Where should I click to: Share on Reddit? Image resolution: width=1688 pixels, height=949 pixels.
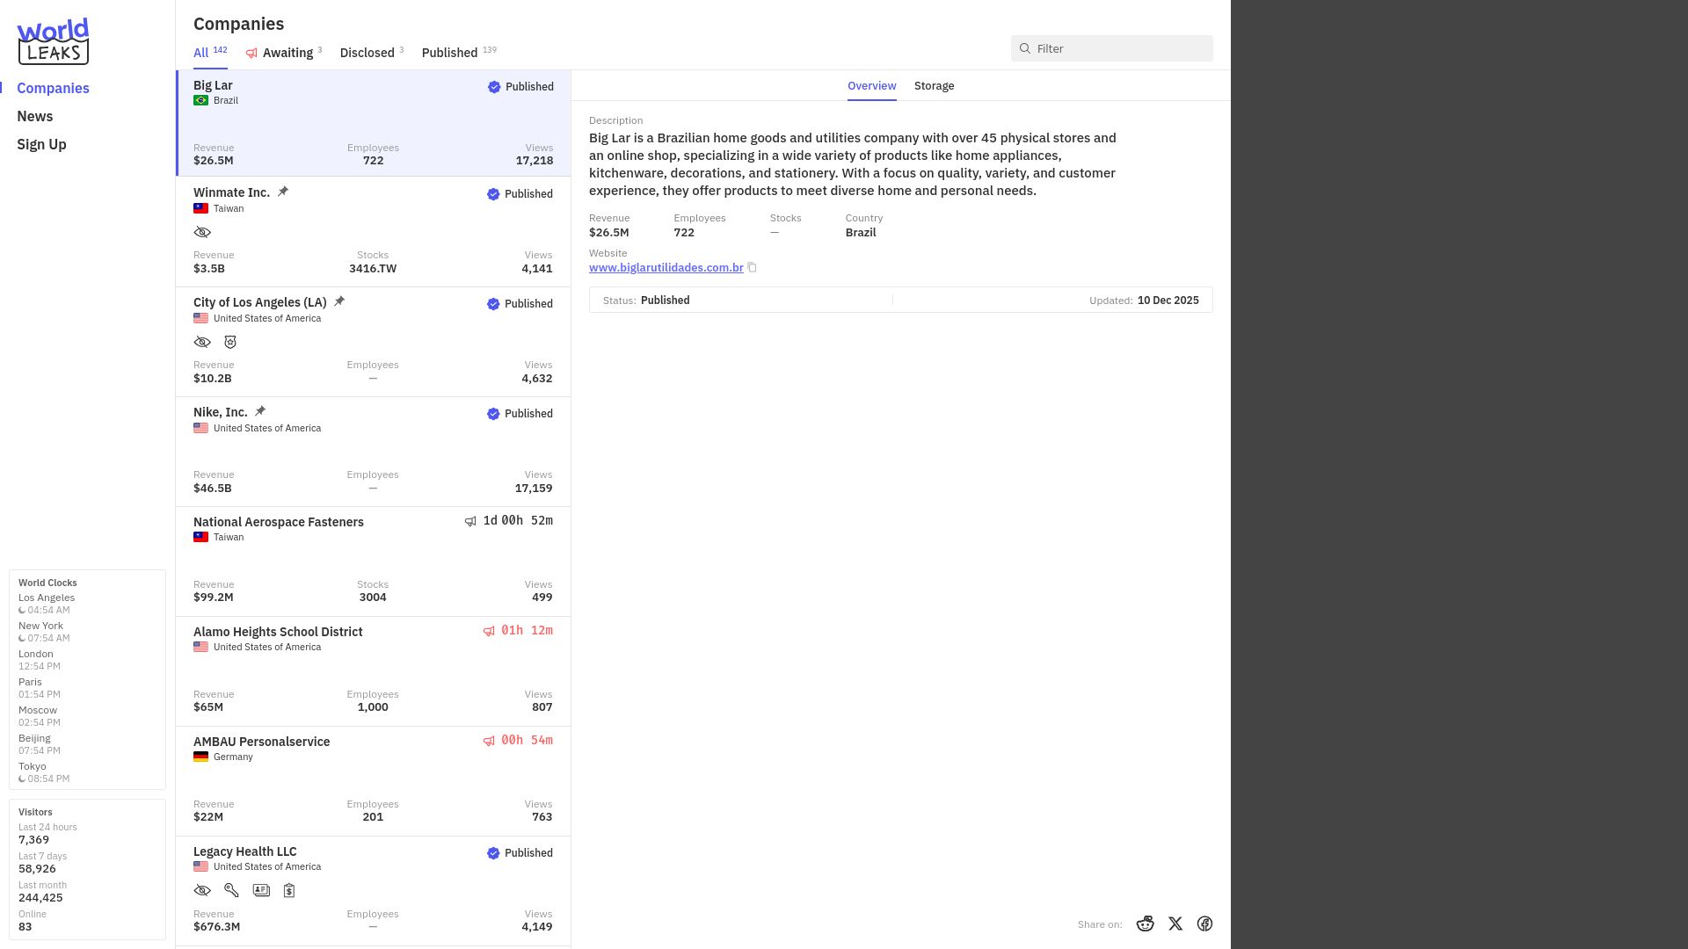tap(1145, 924)
